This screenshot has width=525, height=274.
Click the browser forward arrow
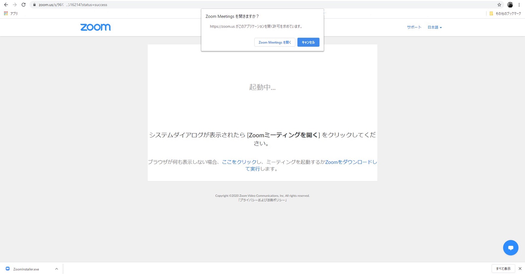[x=15, y=5]
